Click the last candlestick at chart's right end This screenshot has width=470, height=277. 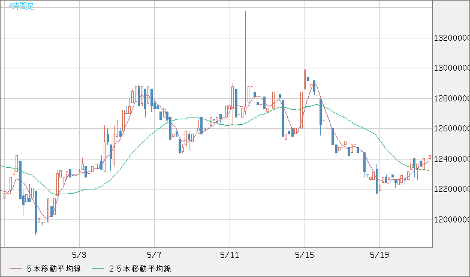pos(430,157)
